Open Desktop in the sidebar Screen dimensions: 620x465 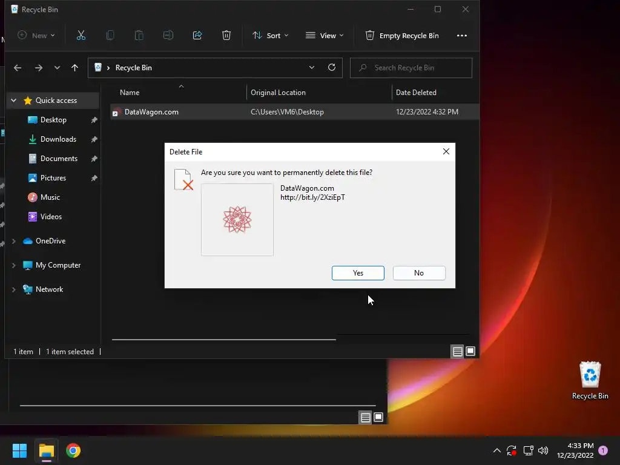click(53, 120)
